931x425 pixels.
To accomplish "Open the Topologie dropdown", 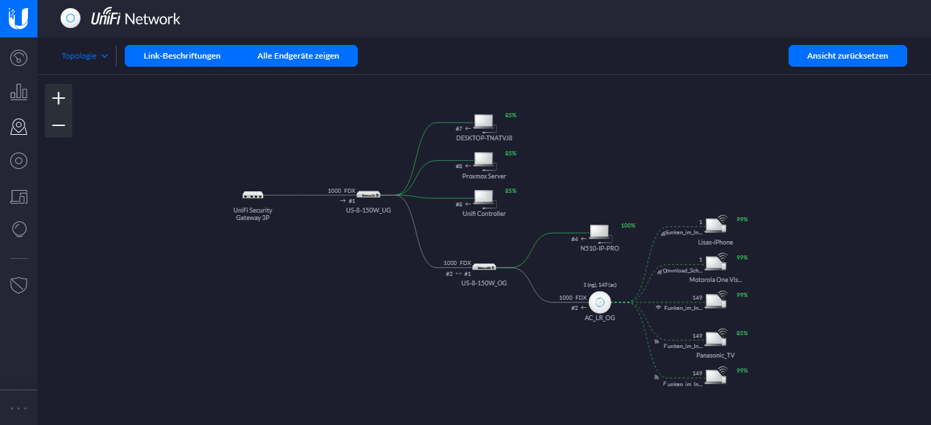I will [85, 56].
